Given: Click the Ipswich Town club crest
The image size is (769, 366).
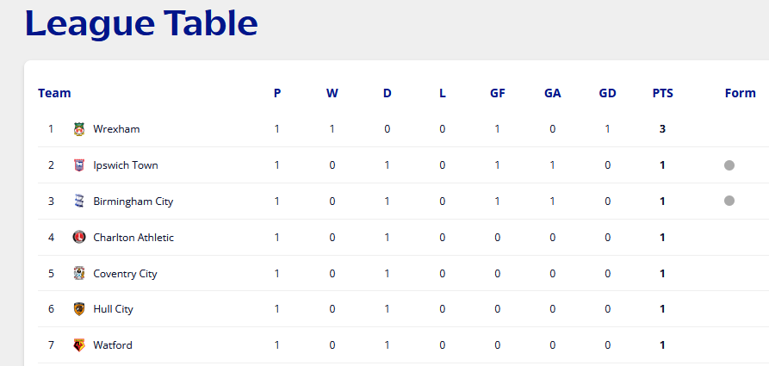Looking at the screenshot, I should [x=79, y=165].
